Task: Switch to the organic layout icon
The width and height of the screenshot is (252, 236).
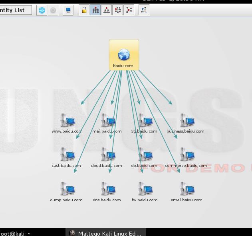Action: pyautogui.click(x=129, y=10)
